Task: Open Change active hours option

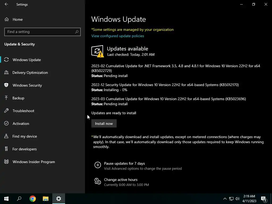Action: tap(121, 180)
